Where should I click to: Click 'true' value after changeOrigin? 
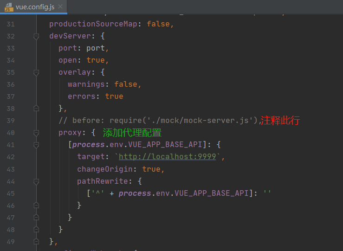tap(151, 169)
